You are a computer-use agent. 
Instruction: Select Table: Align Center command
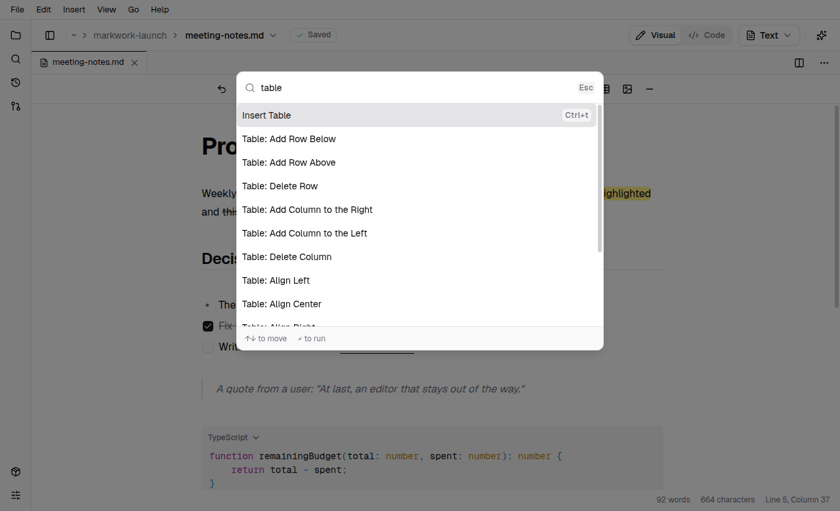pyautogui.click(x=417, y=304)
